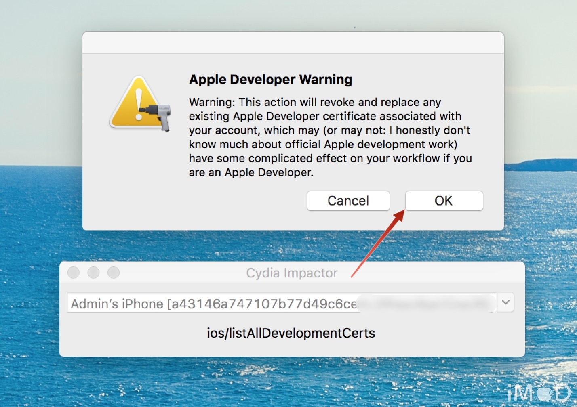The image size is (577, 407).
Task: Click the Cydia Impactor window title
Action: (292, 273)
